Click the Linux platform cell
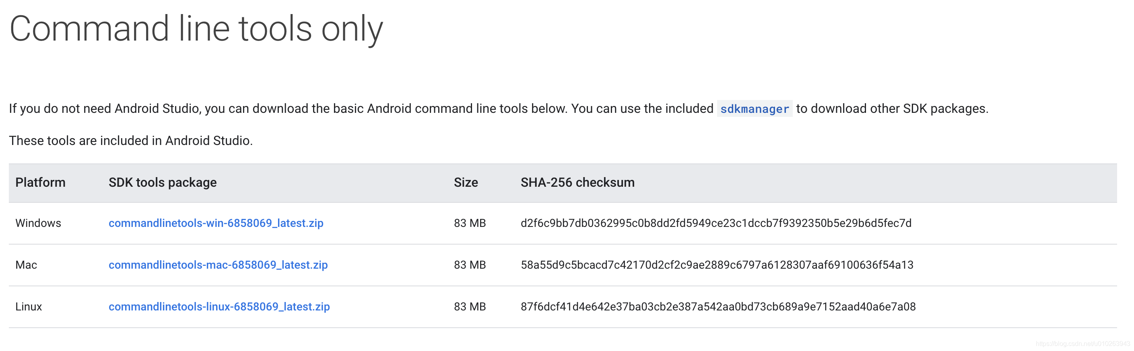This screenshot has height=351, width=1134. click(x=29, y=307)
